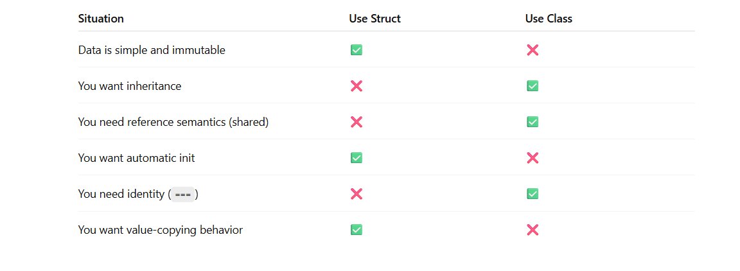Viewport: 740px width, 271px height.
Task: Click red cross for reference semantics under Struct
Action: (357, 122)
